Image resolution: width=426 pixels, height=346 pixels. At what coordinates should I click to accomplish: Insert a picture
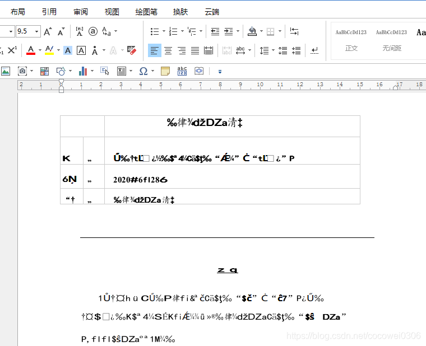6,71
